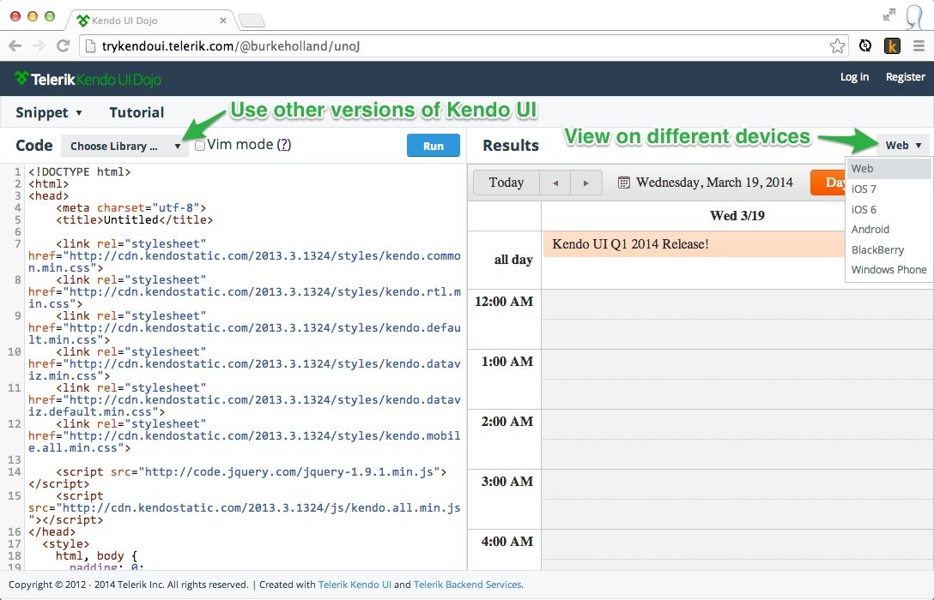The width and height of the screenshot is (934, 600).
Task: Select Android in the device list
Action: pos(889,230)
